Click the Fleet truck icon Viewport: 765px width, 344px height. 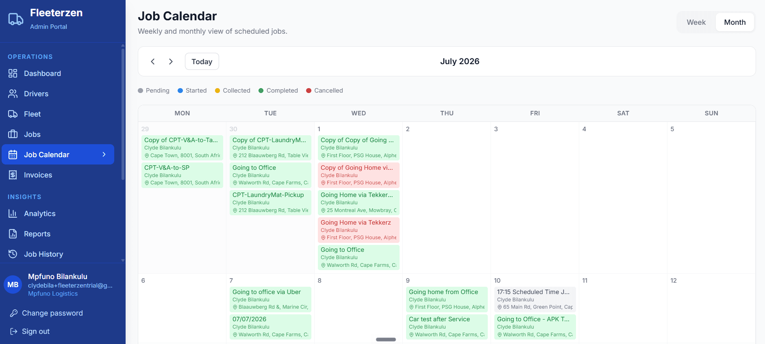13,114
